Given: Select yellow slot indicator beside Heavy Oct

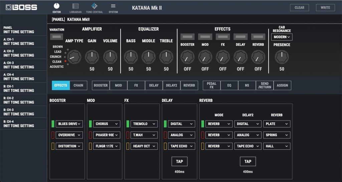Looking at the screenshot, I should point(127,146).
